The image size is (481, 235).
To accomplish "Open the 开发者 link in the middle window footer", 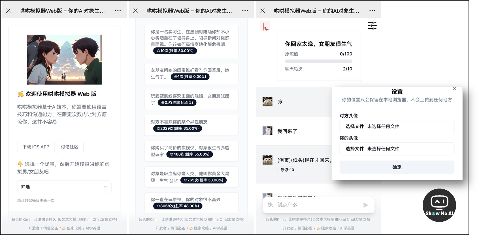I will point(161,228).
